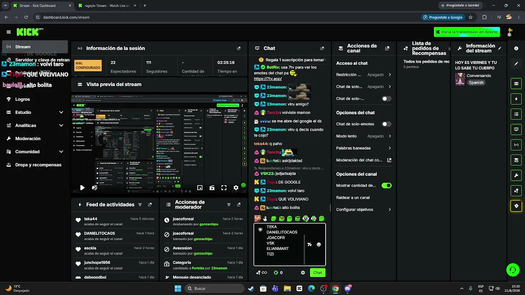This screenshot has width=525, height=295.
Task: Select Stream in the left sidebar
Action: pyautogui.click(x=35, y=47)
